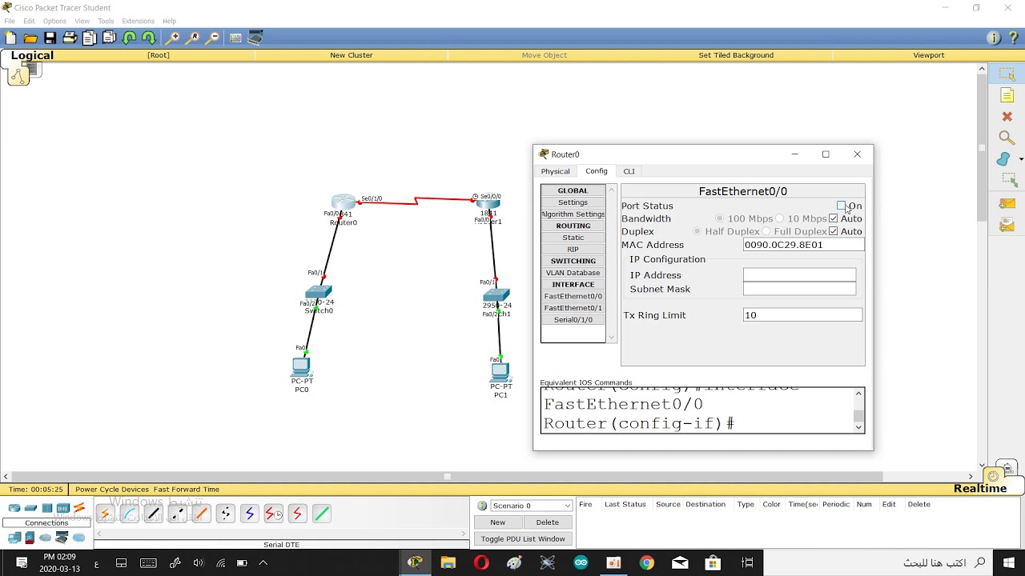Choose the Connections category lightning icon
This screenshot has width=1025, height=576.
78,508
